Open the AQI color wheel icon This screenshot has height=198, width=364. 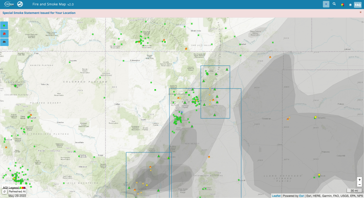[x=343, y=5]
